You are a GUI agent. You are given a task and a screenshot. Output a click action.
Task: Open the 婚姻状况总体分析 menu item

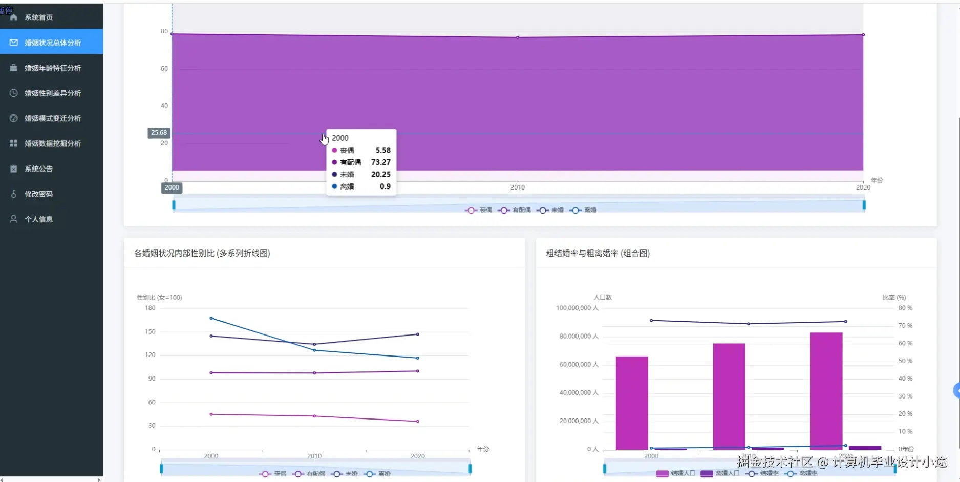click(52, 43)
